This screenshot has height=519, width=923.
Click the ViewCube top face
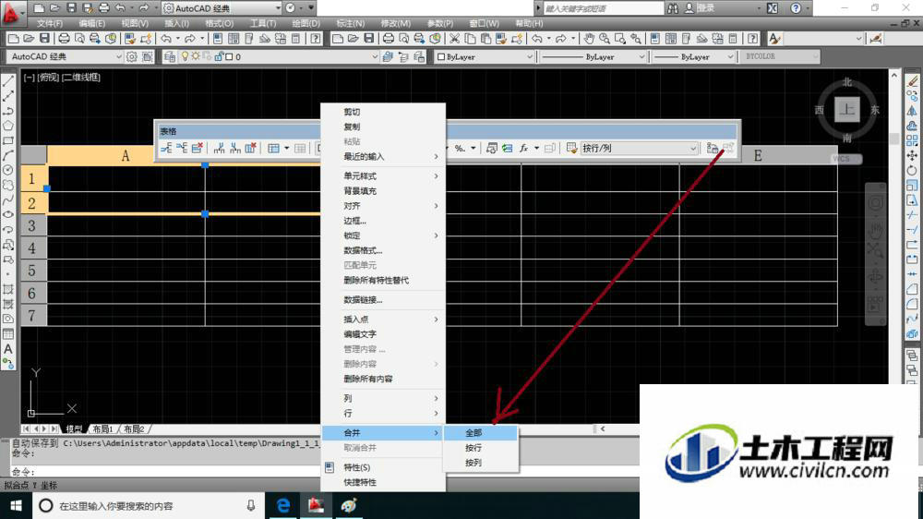(x=846, y=110)
